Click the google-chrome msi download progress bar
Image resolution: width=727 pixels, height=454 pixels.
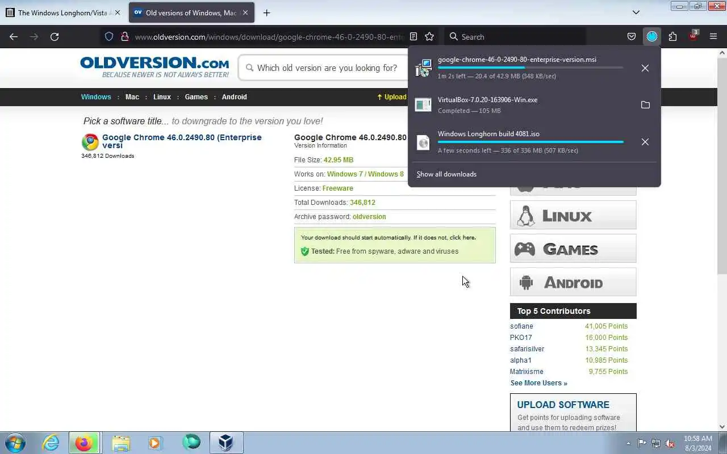[530, 68]
